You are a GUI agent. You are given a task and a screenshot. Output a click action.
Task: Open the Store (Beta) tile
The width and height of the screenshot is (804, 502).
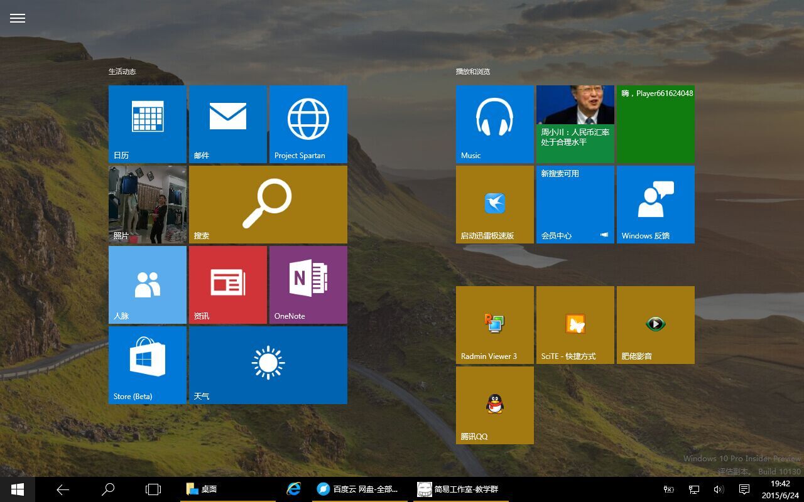(148, 365)
